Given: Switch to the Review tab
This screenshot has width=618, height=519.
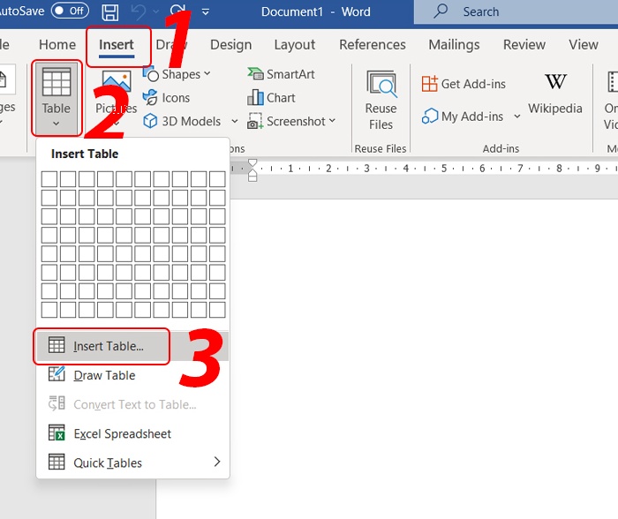Looking at the screenshot, I should coord(524,44).
